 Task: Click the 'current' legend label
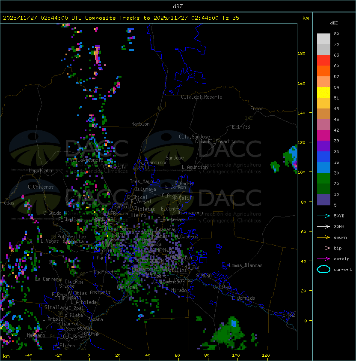pos(343,269)
